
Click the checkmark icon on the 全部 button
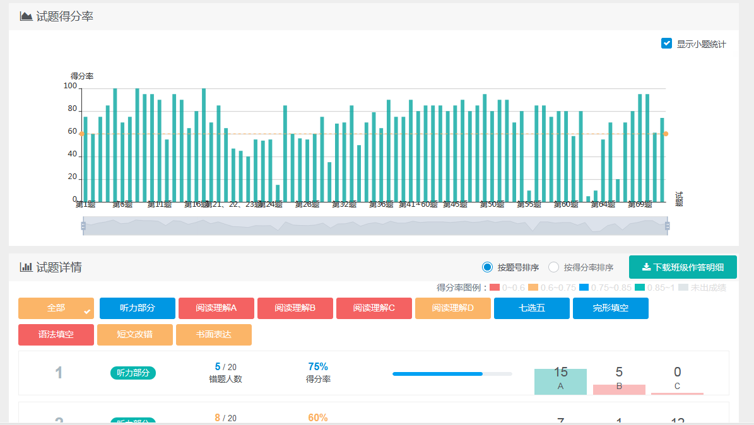pyautogui.click(x=88, y=311)
